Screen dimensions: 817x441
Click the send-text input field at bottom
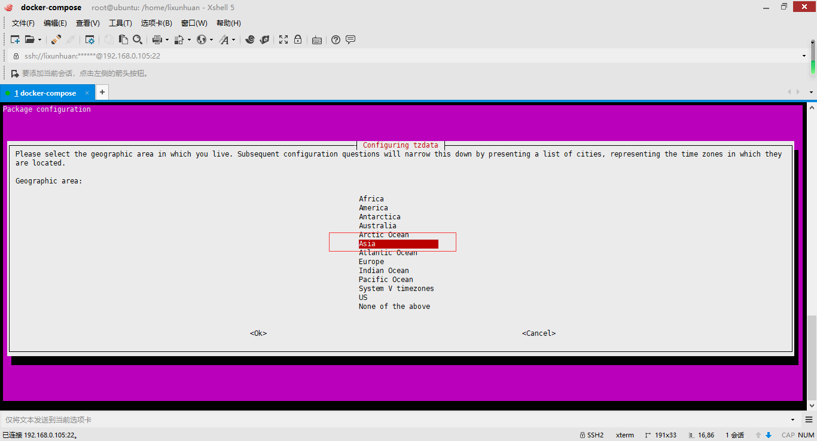click(x=395, y=420)
